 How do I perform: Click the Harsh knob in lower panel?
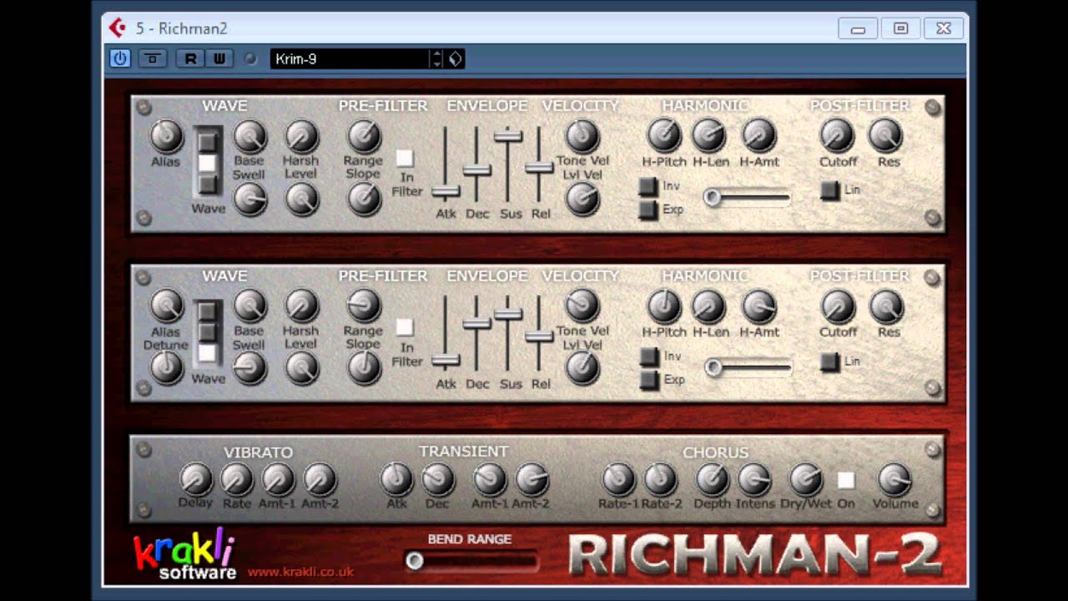click(x=302, y=306)
